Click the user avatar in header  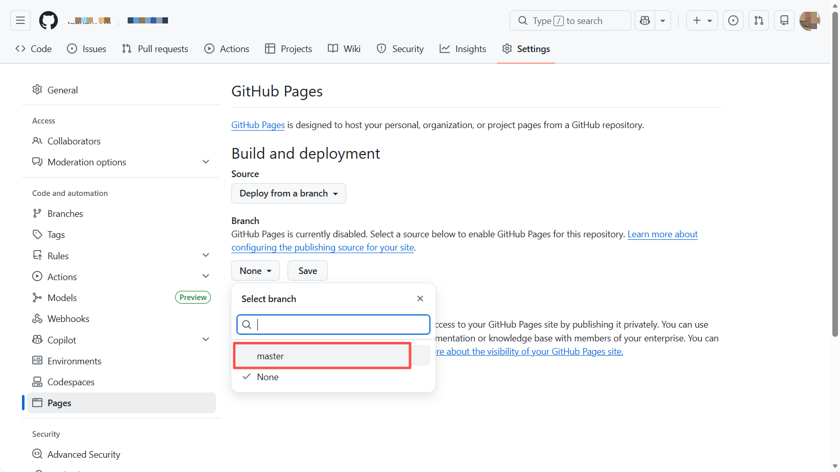pyautogui.click(x=809, y=20)
